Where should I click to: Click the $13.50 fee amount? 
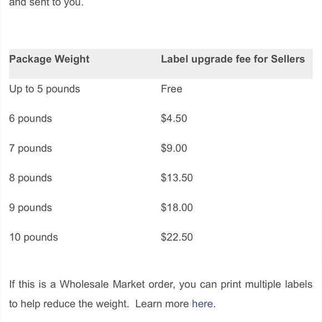click(177, 178)
